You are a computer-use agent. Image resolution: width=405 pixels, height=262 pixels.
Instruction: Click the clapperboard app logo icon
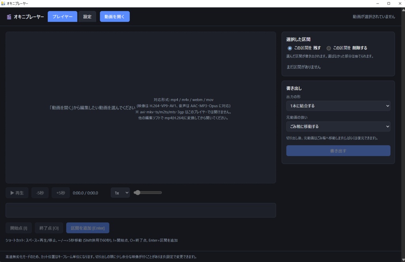pyautogui.click(x=9, y=17)
